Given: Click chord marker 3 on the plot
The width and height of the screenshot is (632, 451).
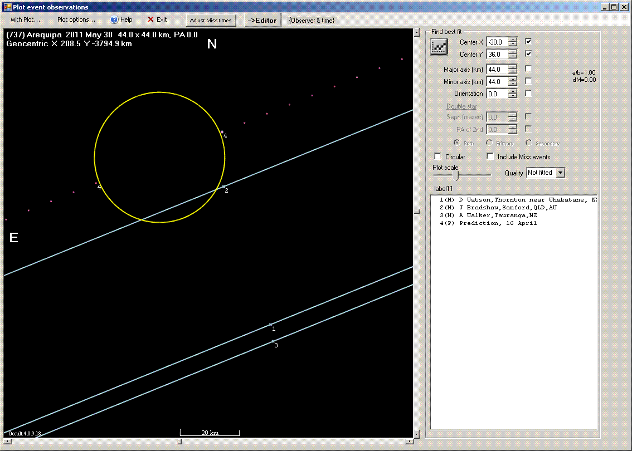Looking at the screenshot, I should 273,341.
